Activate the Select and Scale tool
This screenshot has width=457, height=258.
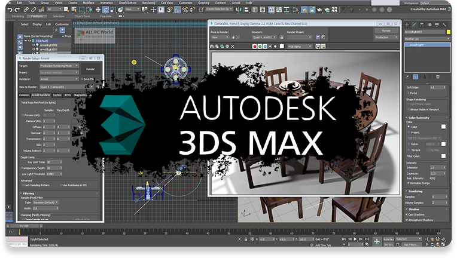[113, 10]
